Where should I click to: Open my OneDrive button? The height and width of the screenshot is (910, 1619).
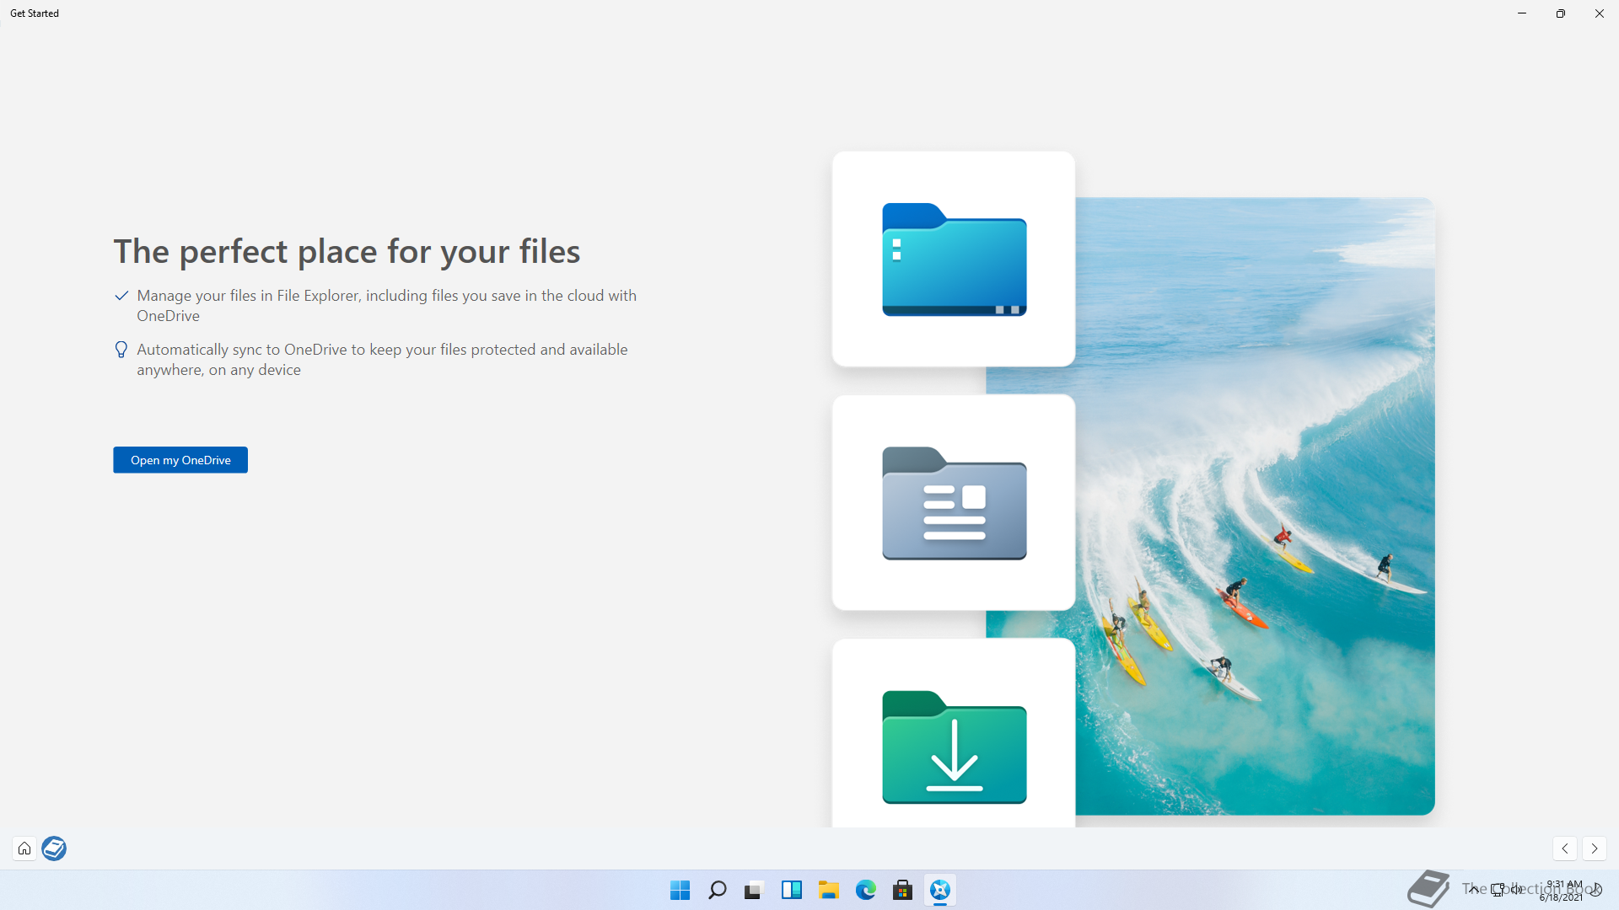coord(180,460)
